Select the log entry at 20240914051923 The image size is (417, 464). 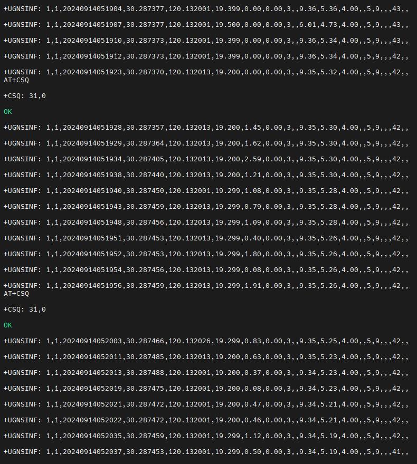pyautogui.click(x=206, y=72)
